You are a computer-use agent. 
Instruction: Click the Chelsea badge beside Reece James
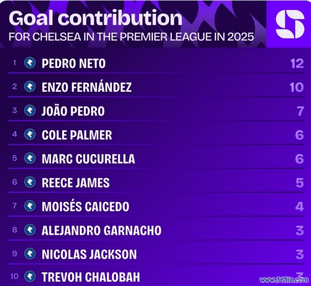point(30,182)
